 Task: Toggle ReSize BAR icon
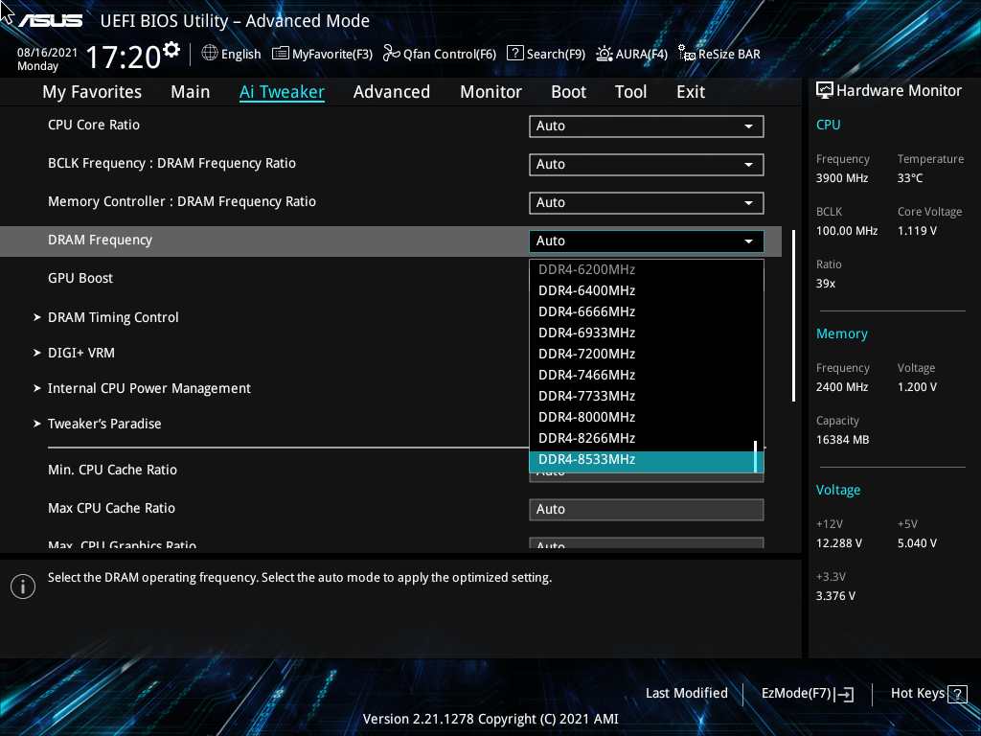point(687,54)
